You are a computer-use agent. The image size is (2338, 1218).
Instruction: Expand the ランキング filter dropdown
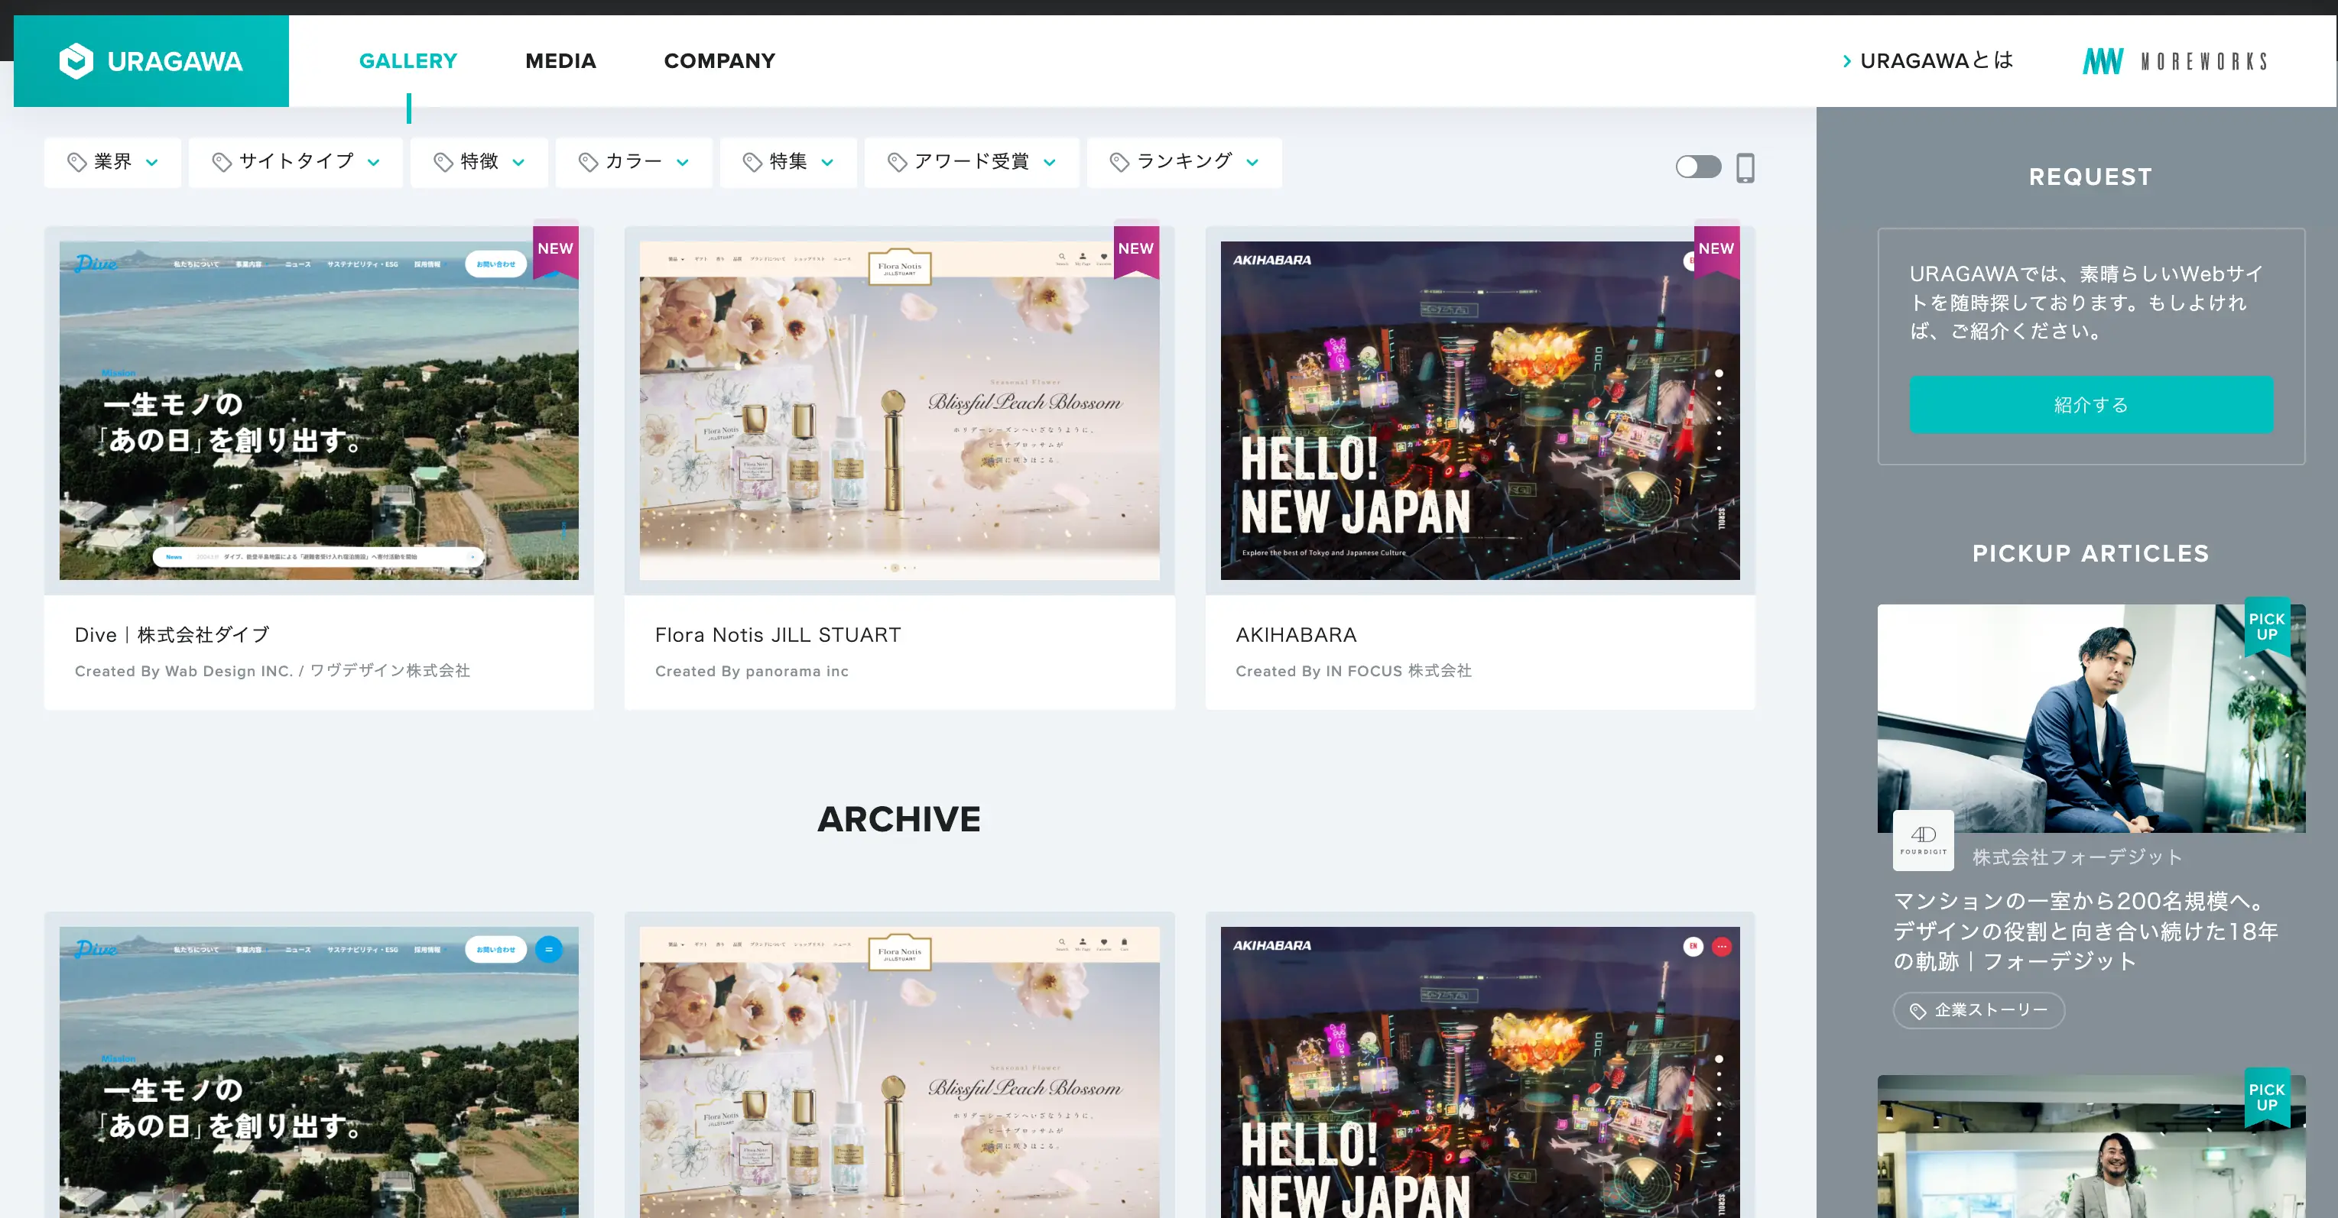point(1184,162)
